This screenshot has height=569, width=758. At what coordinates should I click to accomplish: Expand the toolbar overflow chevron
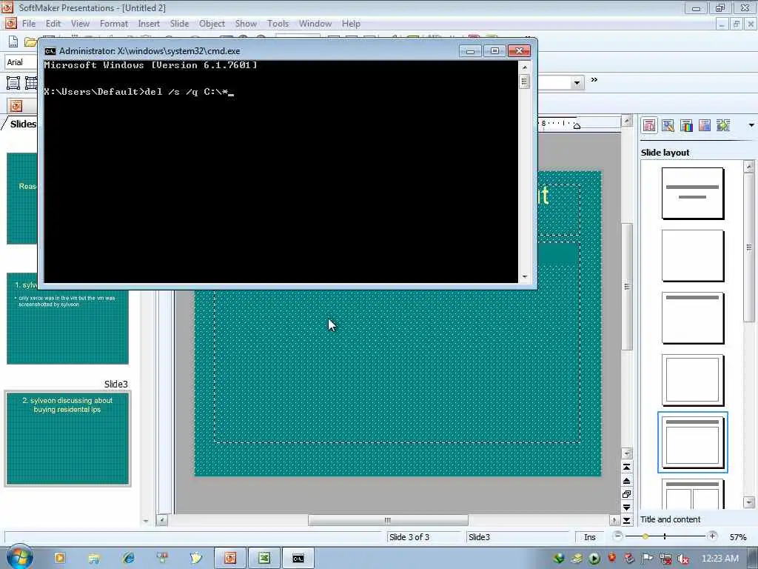coord(594,80)
